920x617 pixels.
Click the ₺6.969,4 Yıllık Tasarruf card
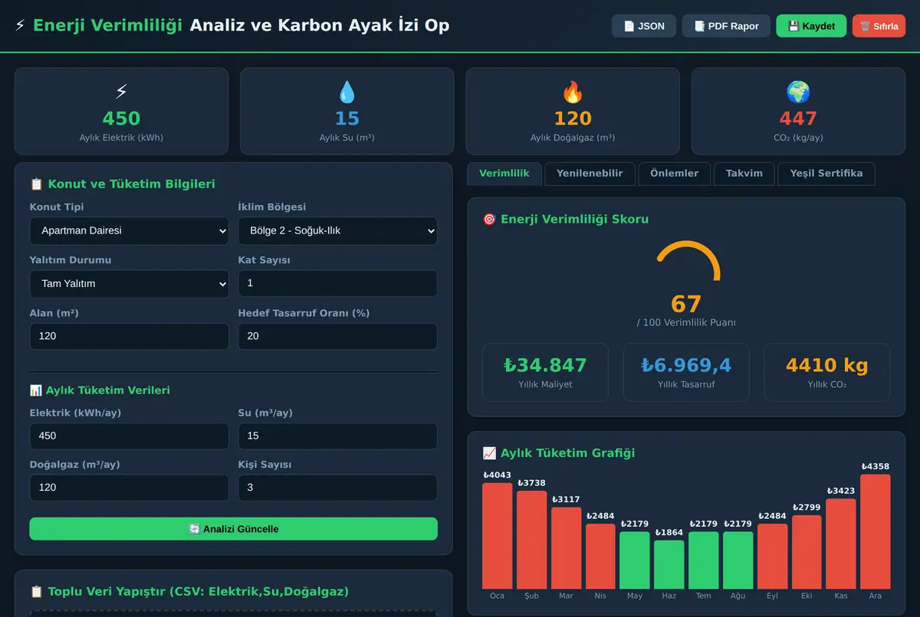686,372
